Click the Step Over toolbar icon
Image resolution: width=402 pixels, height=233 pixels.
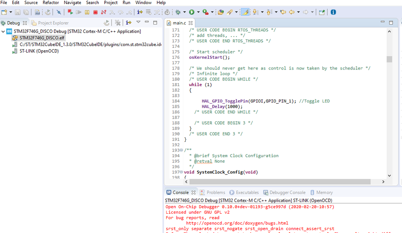(x=120, y=12)
